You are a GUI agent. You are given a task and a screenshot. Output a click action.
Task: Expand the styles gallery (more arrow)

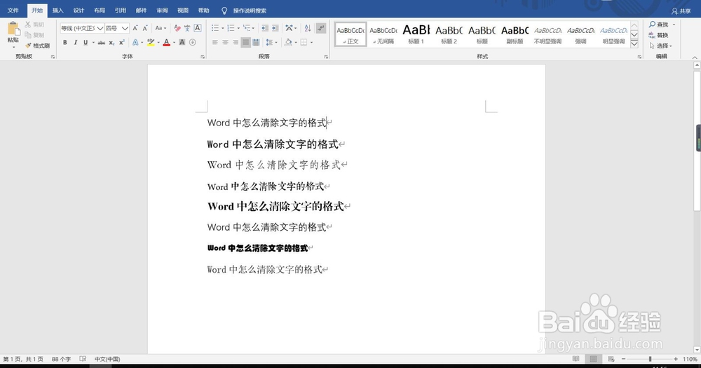click(634, 44)
